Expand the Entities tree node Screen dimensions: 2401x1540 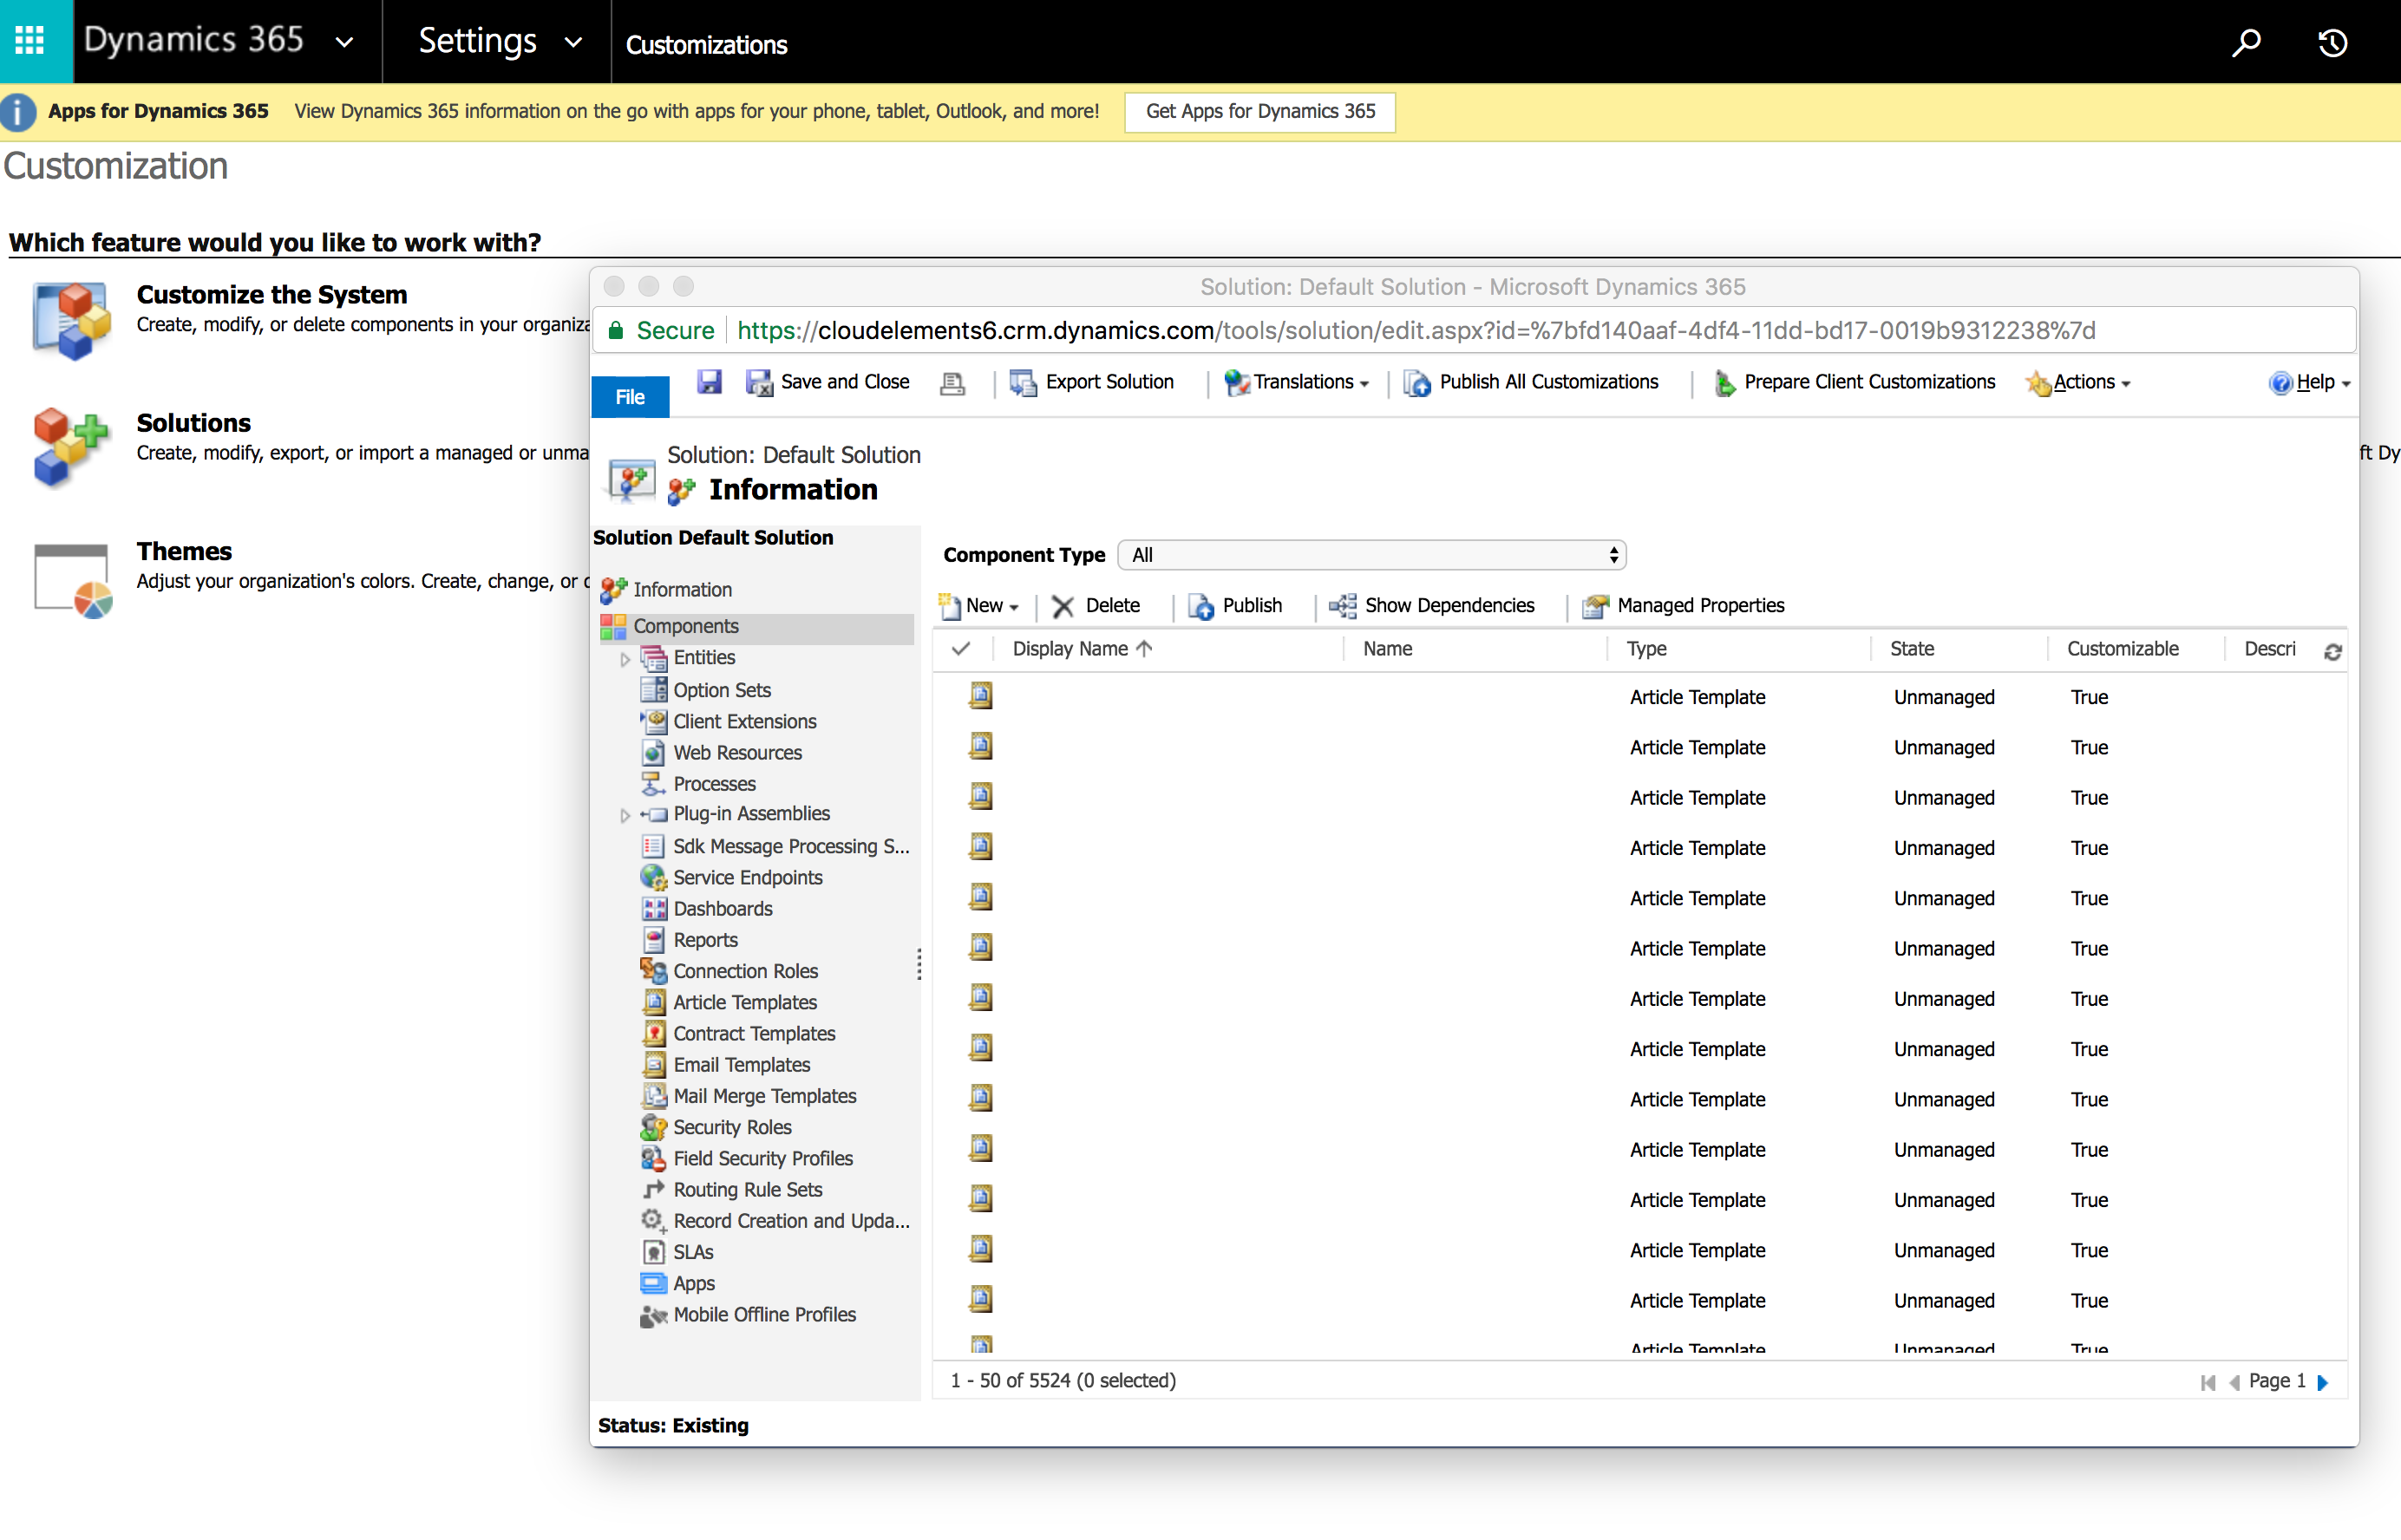[x=625, y=659]
